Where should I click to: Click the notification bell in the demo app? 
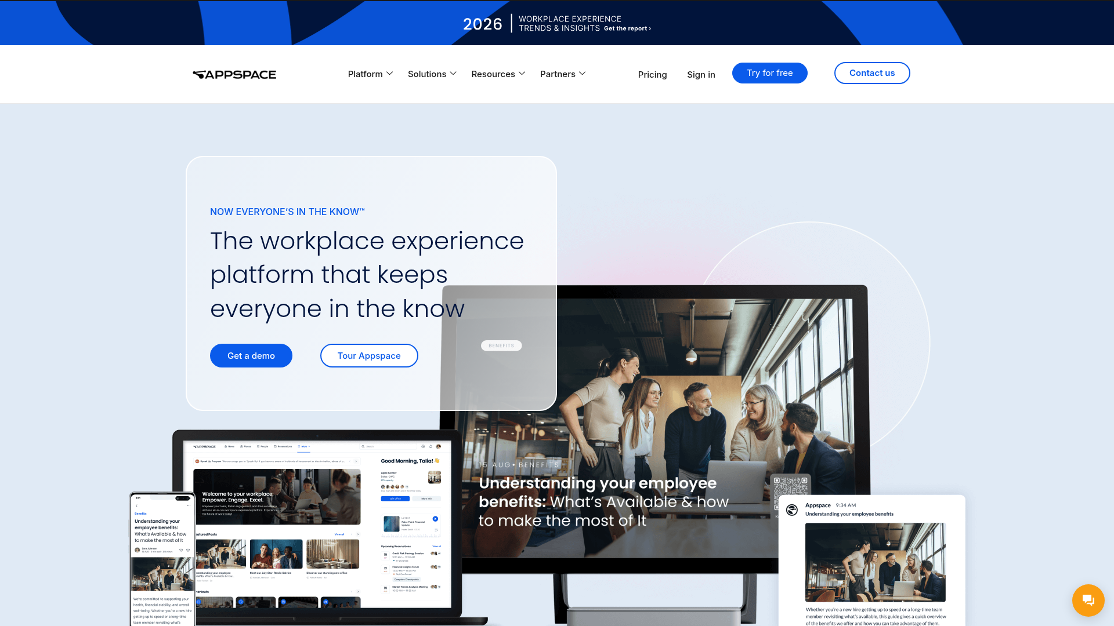click(431, 447)
